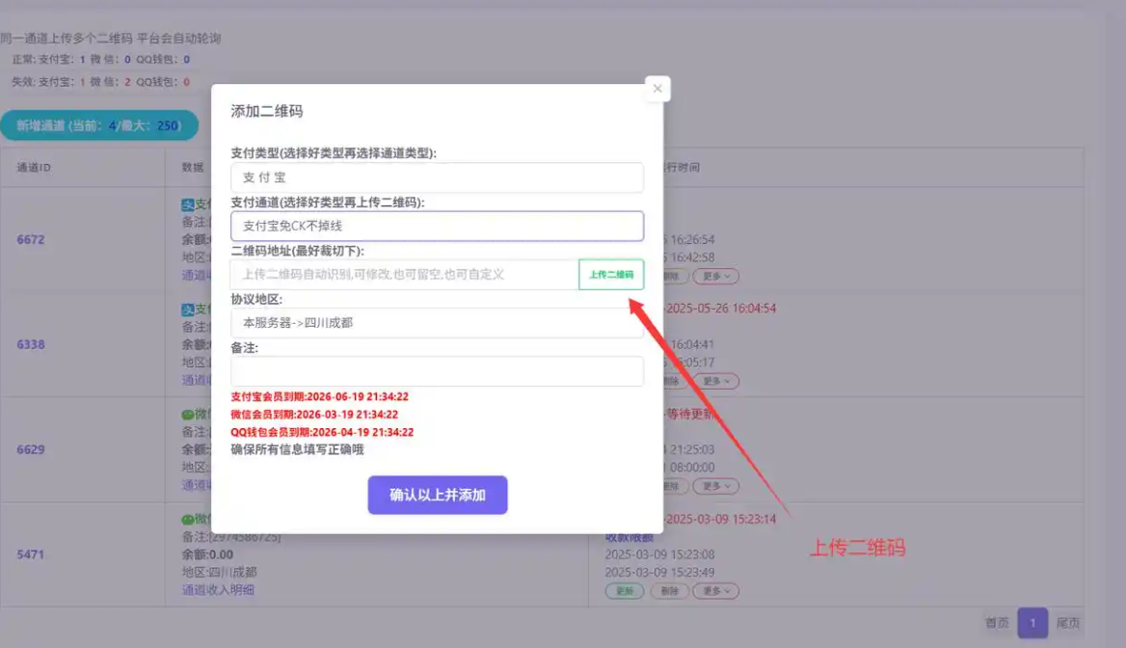1126x648 pixels.
Task: Click the 新增通道 button
Action: click(x=99, y=125)
